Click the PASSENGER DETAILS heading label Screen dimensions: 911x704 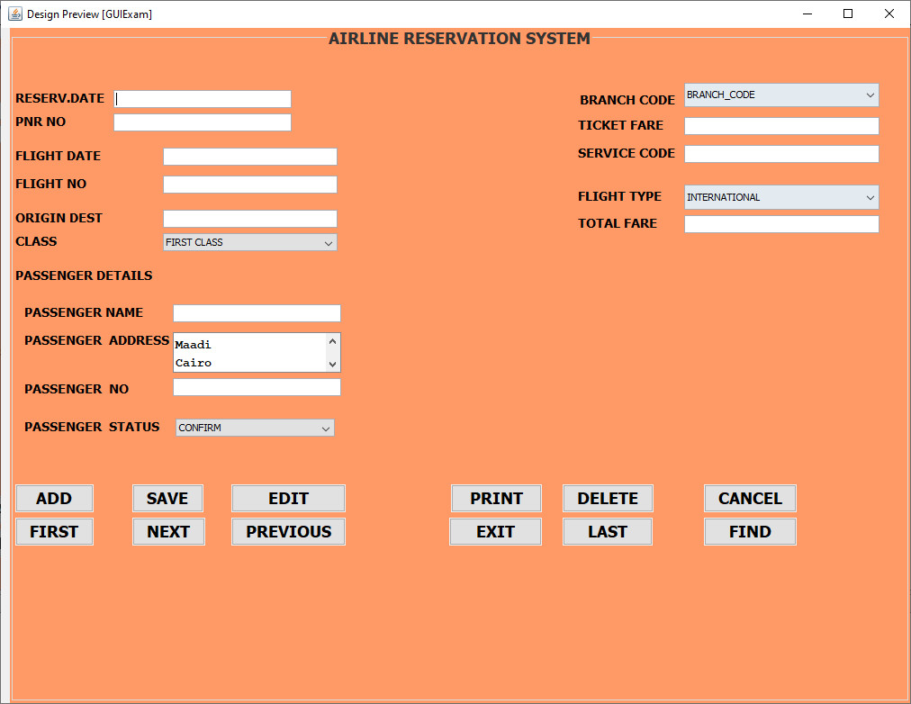[x=84, y=275]
